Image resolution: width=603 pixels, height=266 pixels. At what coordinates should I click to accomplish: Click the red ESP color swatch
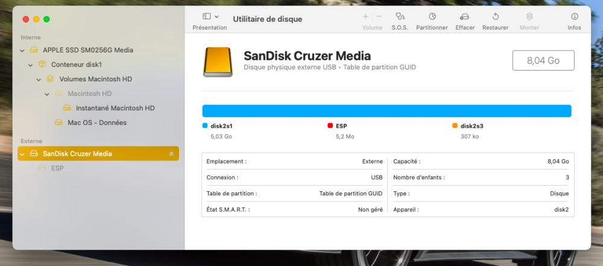pos(330,125)
